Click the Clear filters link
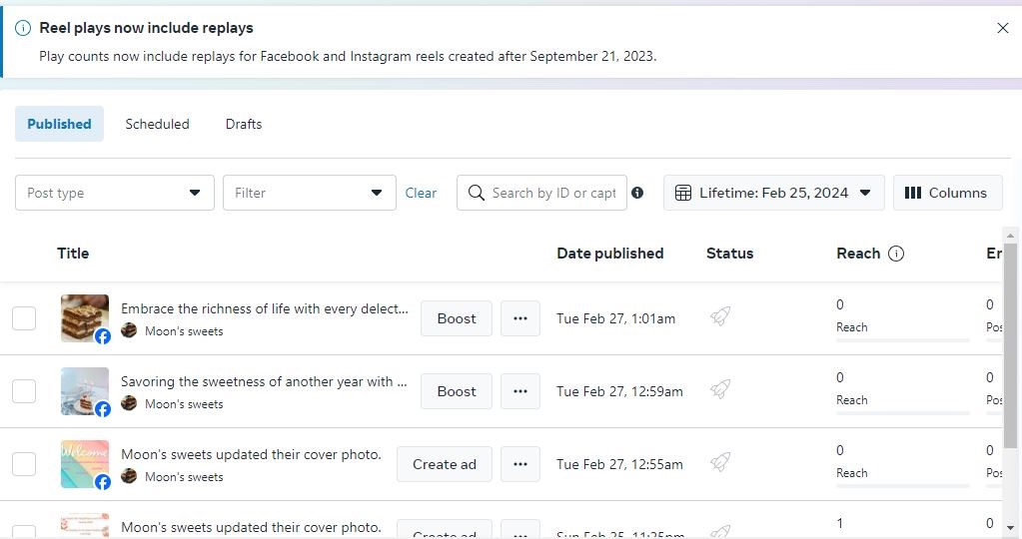 [x=421, y=194]
